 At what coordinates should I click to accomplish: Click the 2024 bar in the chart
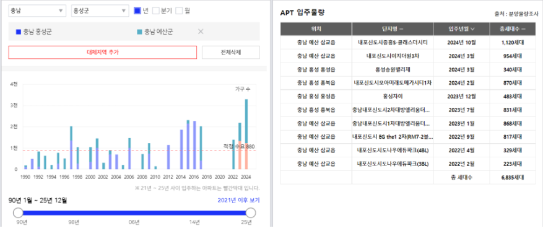pos(246,134)
